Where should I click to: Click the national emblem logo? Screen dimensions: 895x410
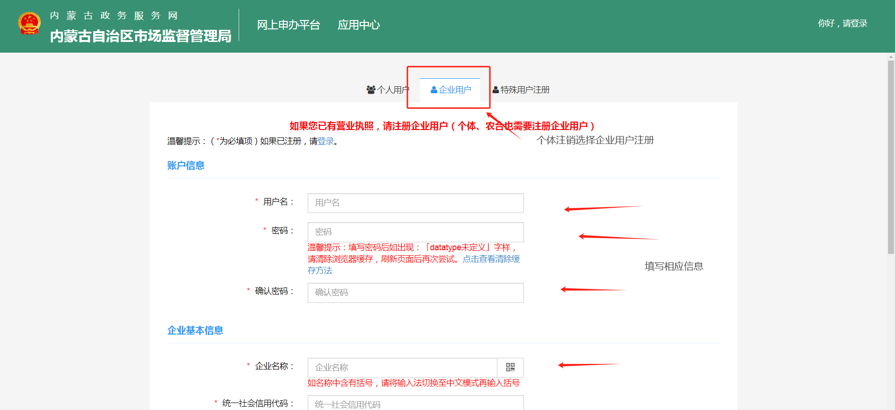(x=29, y=23)
